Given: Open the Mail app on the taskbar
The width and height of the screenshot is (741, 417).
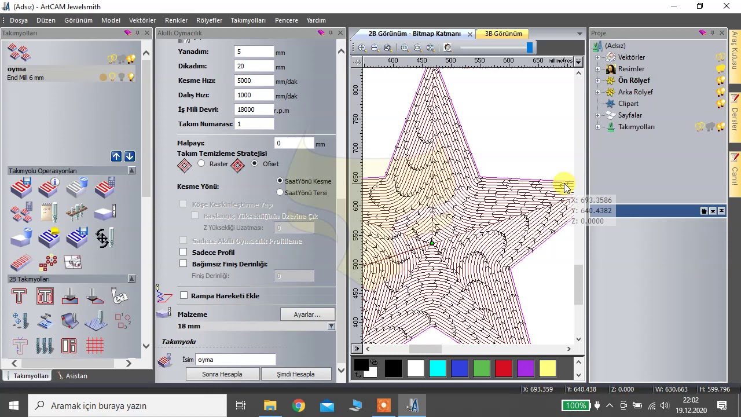Looking at the screenshot, I should 327,405.
